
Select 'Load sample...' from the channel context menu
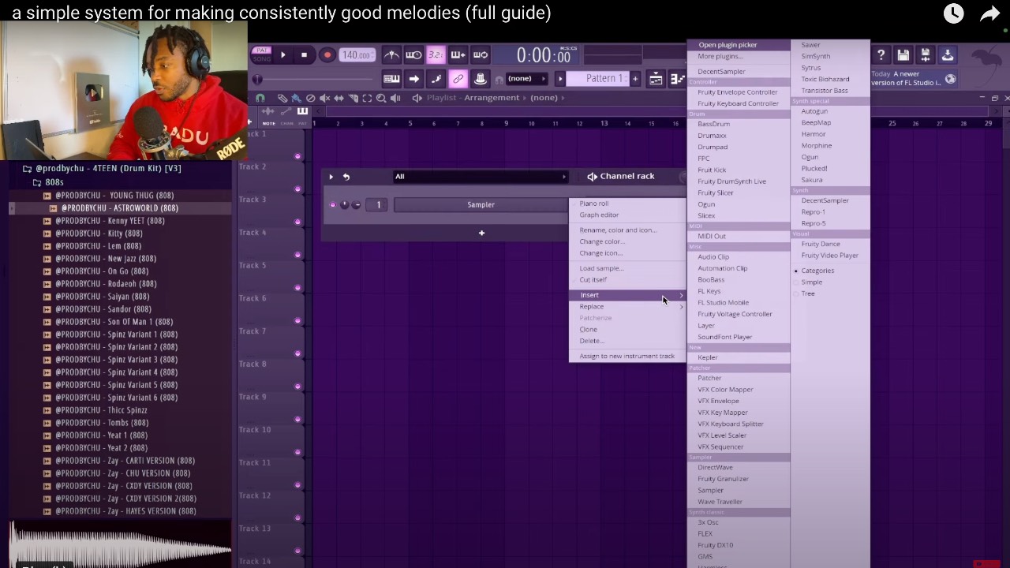tap(601, 267)
